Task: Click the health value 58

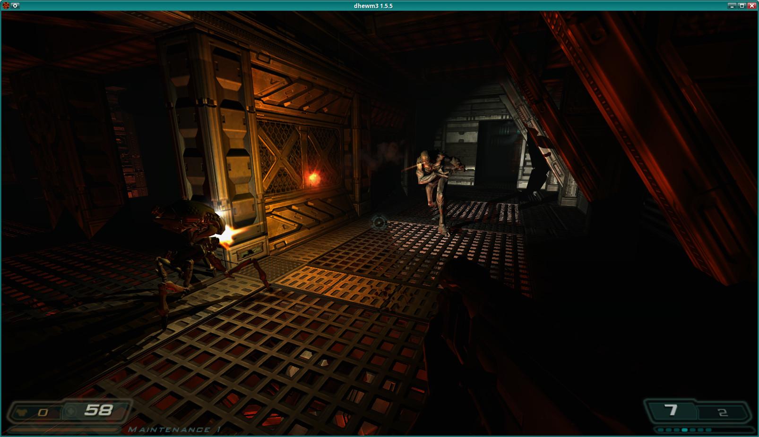Action: tap(98, 410)
